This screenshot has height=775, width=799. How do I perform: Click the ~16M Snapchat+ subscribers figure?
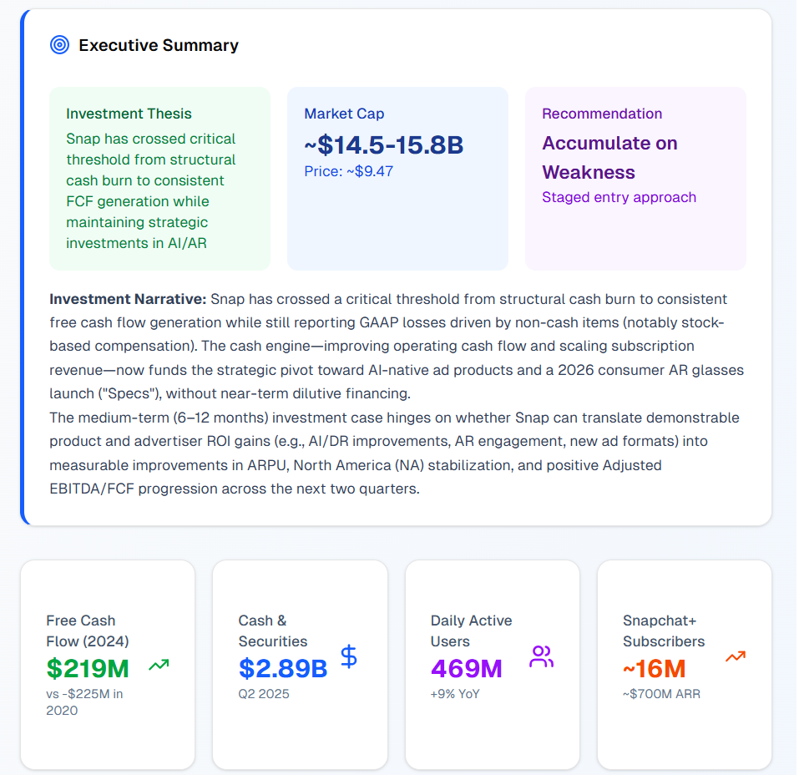click(654, 668)
